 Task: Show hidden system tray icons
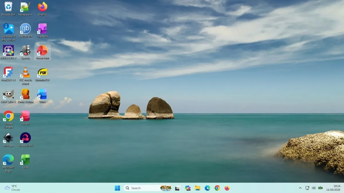[x=300, y=188]
